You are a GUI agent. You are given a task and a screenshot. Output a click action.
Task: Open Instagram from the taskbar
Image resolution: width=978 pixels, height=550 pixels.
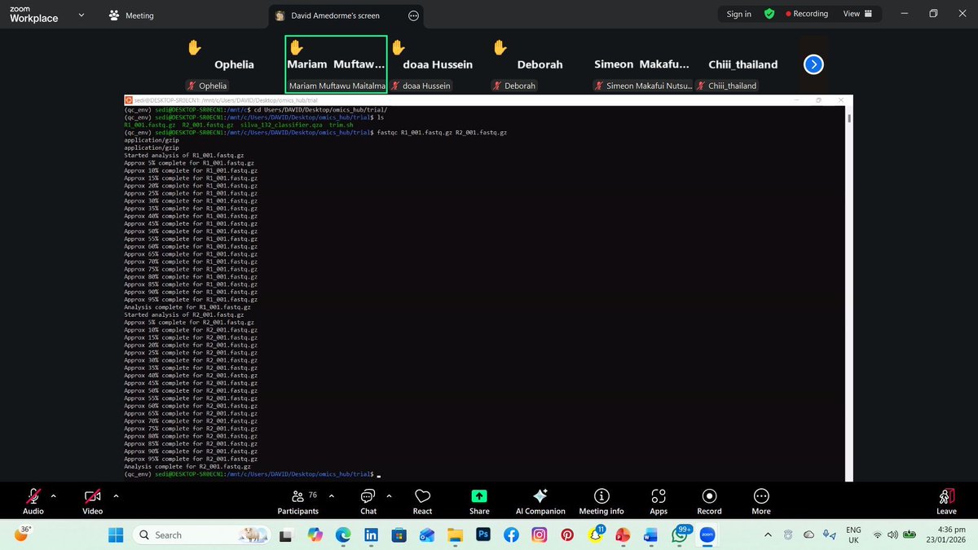pyautogui.click(x=540, y=535)
